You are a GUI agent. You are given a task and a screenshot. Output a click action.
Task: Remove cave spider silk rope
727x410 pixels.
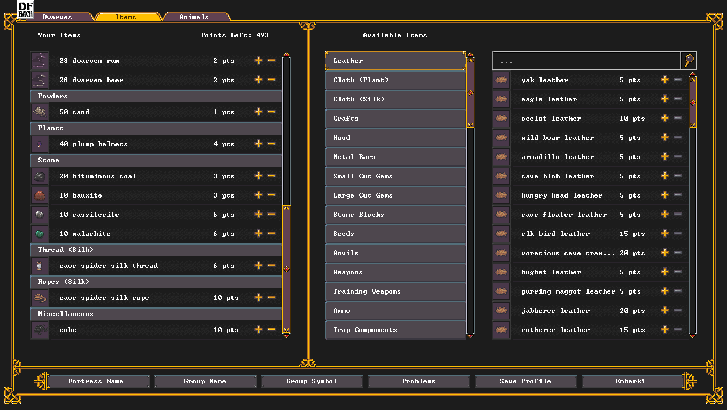272,297
